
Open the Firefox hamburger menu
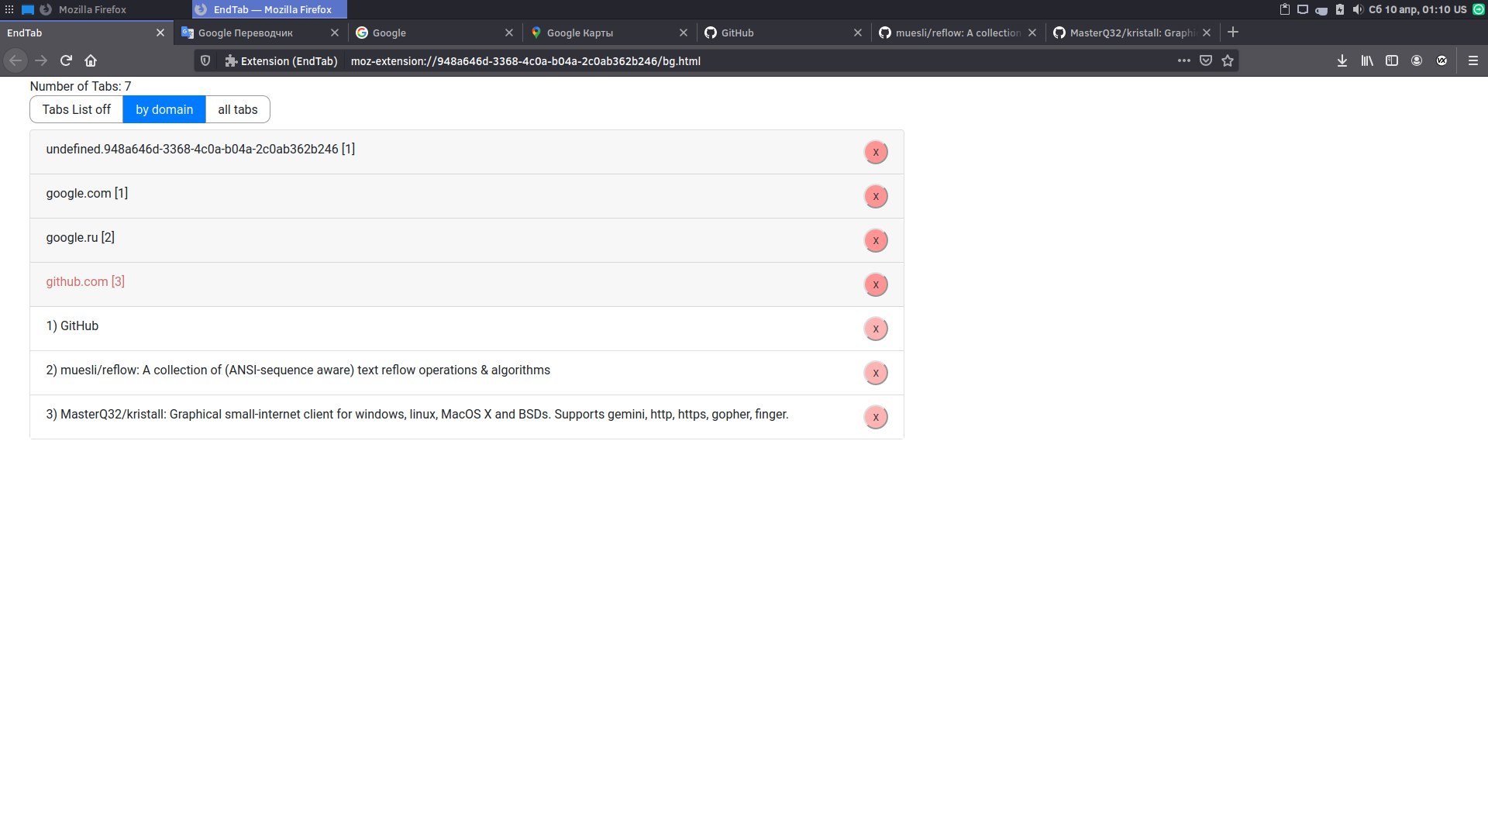(x=1473, y=60)
